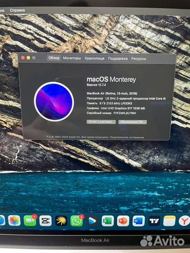Click the MacBook Air (Retina, 13-inch, 2019) line

click(x=112, y=93)
